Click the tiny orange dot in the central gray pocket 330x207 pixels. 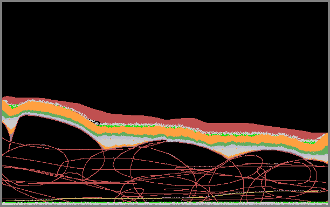click(111, 139)
